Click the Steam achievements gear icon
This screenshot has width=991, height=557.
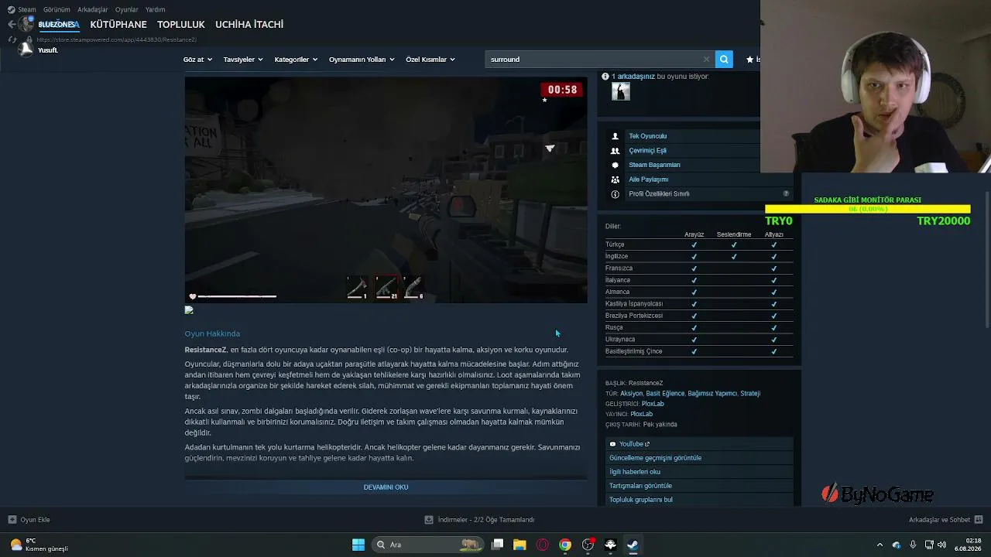[616, 165]
